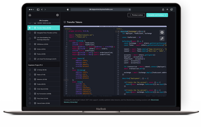The height and width of the screenshot is (127, 201).
Task: Click Complete and Continue button
Action: tap(157, 15)
